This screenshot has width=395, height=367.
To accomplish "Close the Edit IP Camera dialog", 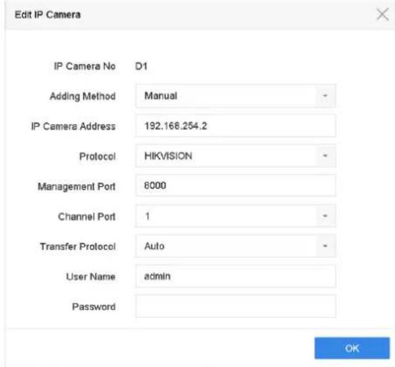I will click(383, 14).
